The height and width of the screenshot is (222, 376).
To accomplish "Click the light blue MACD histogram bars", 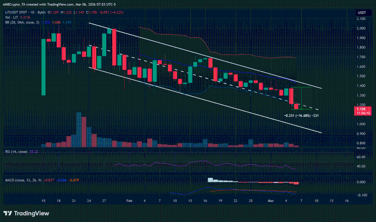I will coord(213,180).
